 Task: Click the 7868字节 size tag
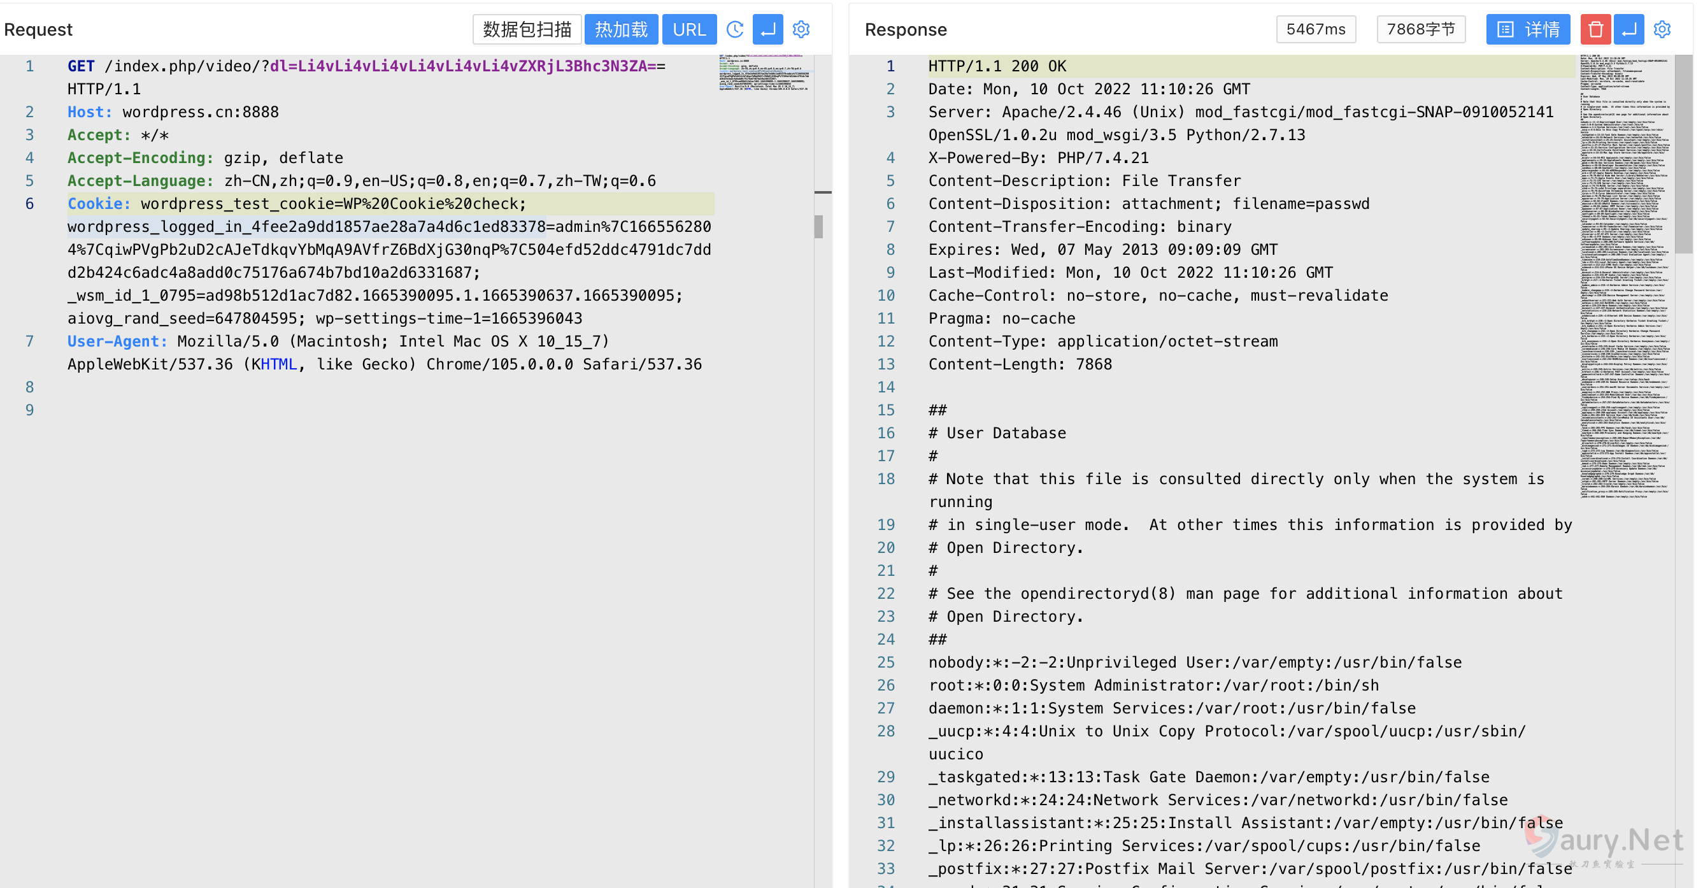tap(1421, 30)
